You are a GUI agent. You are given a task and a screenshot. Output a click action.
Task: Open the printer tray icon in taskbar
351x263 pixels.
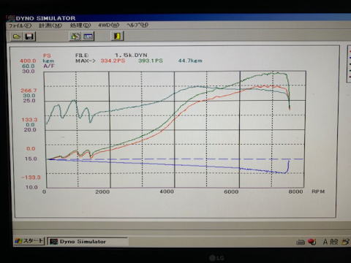(301, 242)
